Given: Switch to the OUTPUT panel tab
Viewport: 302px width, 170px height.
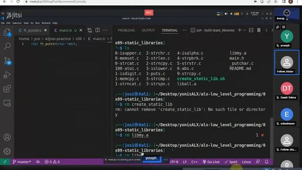Looking at the screenshot, I should 148,30.
